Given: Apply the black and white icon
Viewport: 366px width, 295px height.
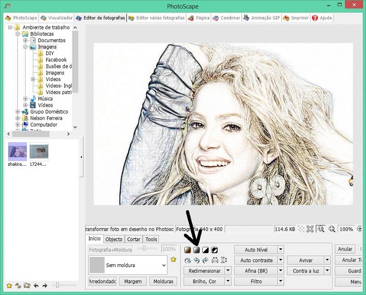Looking at the screenshot, I should tap(205, 250).
